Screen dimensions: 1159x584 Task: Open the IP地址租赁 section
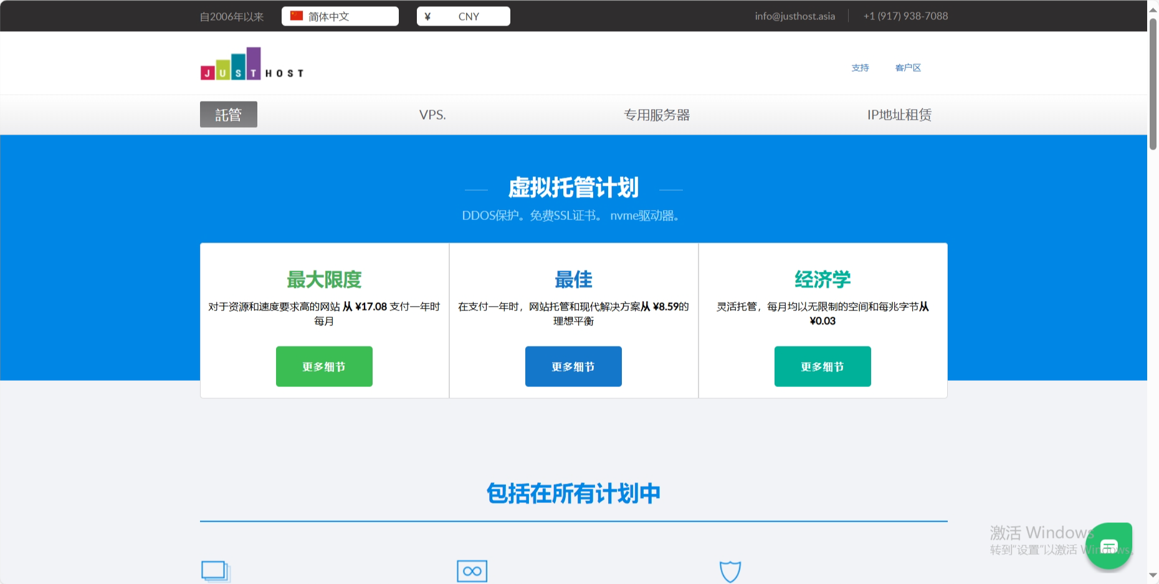[899, 115]
